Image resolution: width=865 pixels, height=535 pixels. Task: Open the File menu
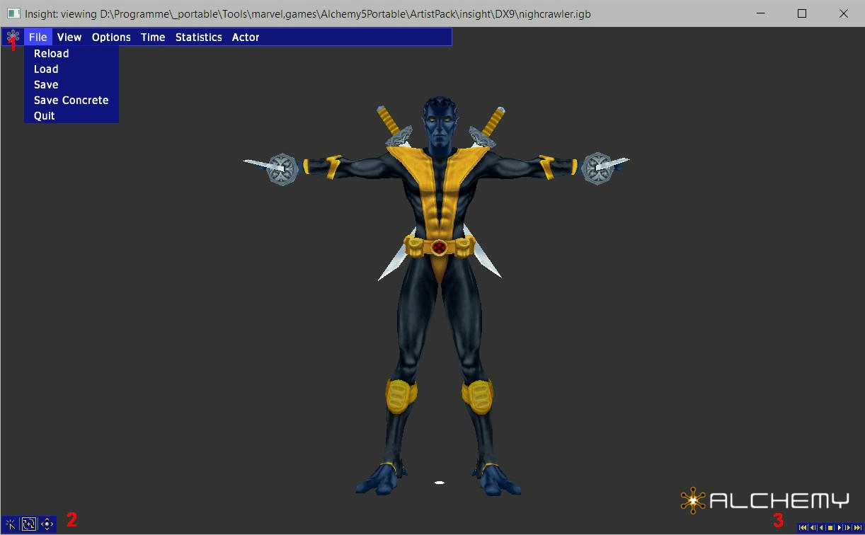(38, 37)
